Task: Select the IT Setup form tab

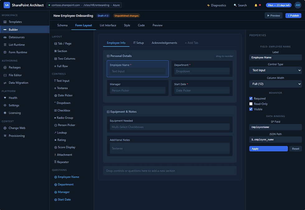Action: pyautogui.click(x=138, y=43)
